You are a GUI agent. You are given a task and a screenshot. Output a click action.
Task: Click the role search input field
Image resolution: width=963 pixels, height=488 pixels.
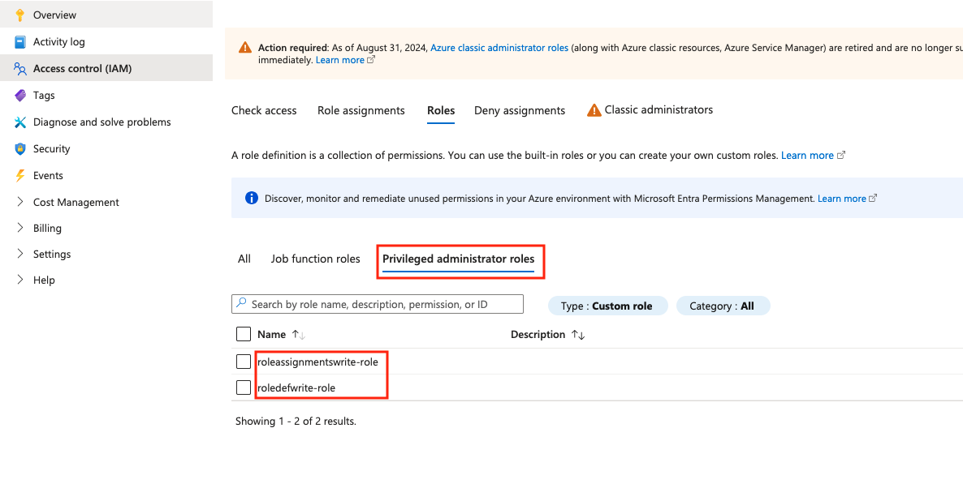(x=378, y=304)
